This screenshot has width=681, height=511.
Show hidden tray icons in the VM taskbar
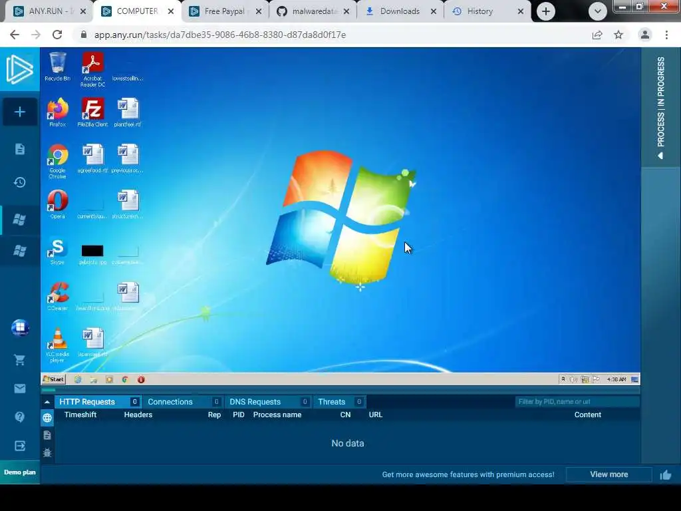[x=563, y=379]
